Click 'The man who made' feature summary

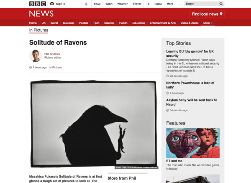coord(192,167)
